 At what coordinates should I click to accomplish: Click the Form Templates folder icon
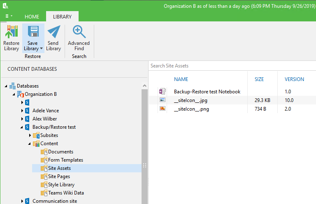[x=44, y=160]
